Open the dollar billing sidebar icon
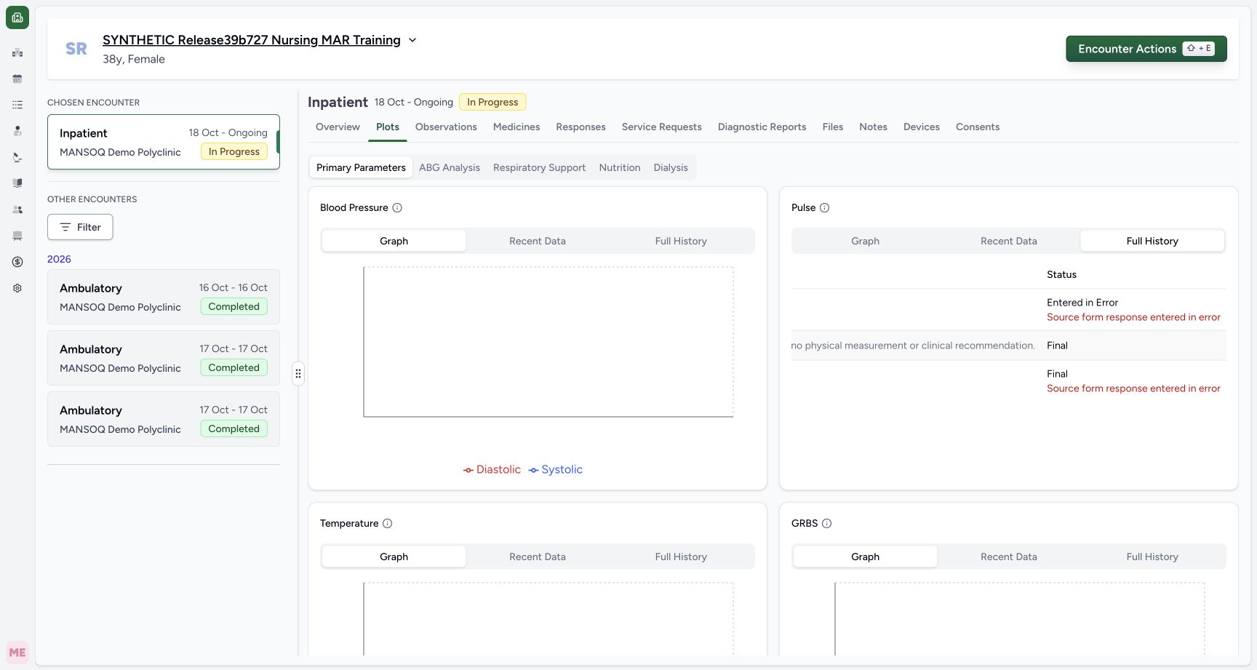1257x670 pixels. point(17,262)
